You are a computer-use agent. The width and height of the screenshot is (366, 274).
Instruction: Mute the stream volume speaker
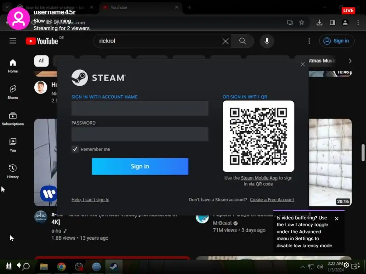tap(19, 265)
